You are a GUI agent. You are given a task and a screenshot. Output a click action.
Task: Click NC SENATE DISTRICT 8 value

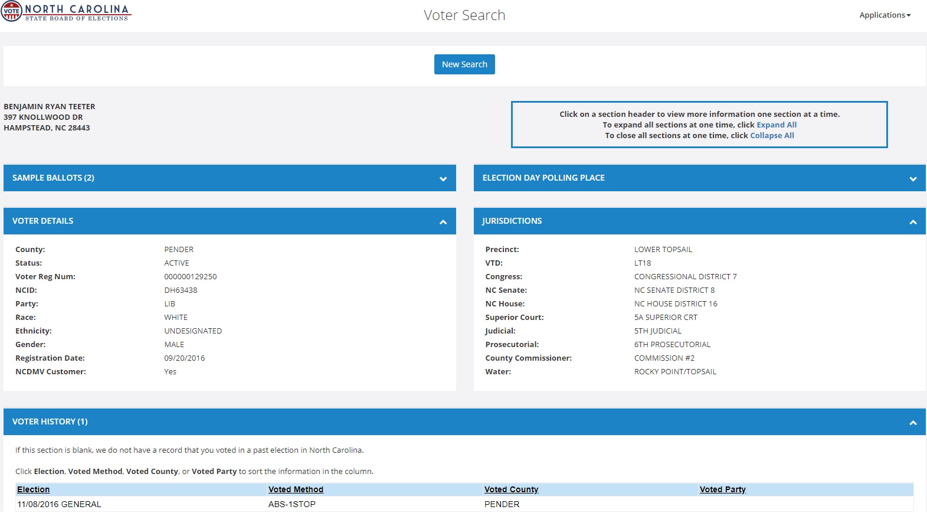[x=674, y=290]
